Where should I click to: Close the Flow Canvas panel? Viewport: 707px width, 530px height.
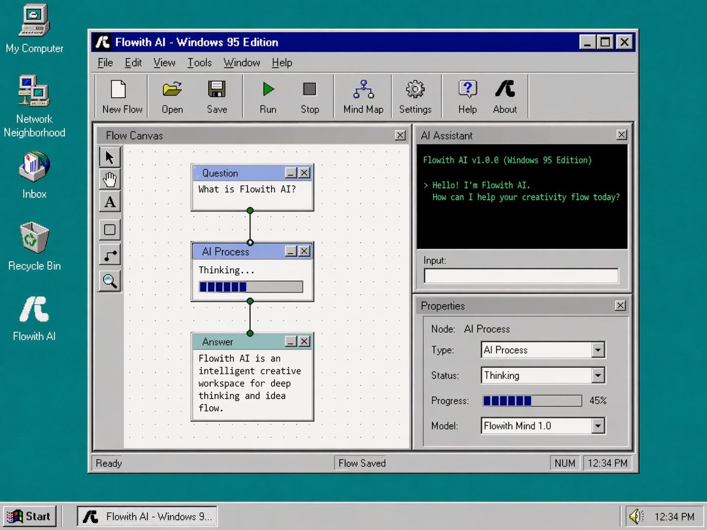[401, 135]
